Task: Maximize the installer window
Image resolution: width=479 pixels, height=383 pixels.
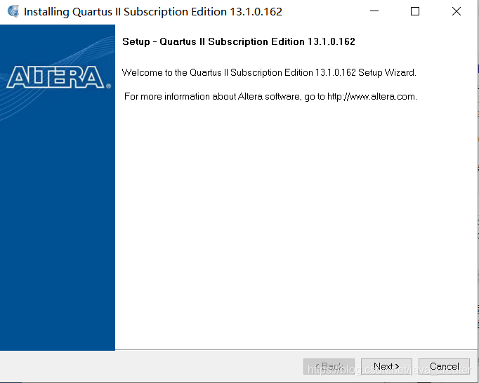Action: 415,11
